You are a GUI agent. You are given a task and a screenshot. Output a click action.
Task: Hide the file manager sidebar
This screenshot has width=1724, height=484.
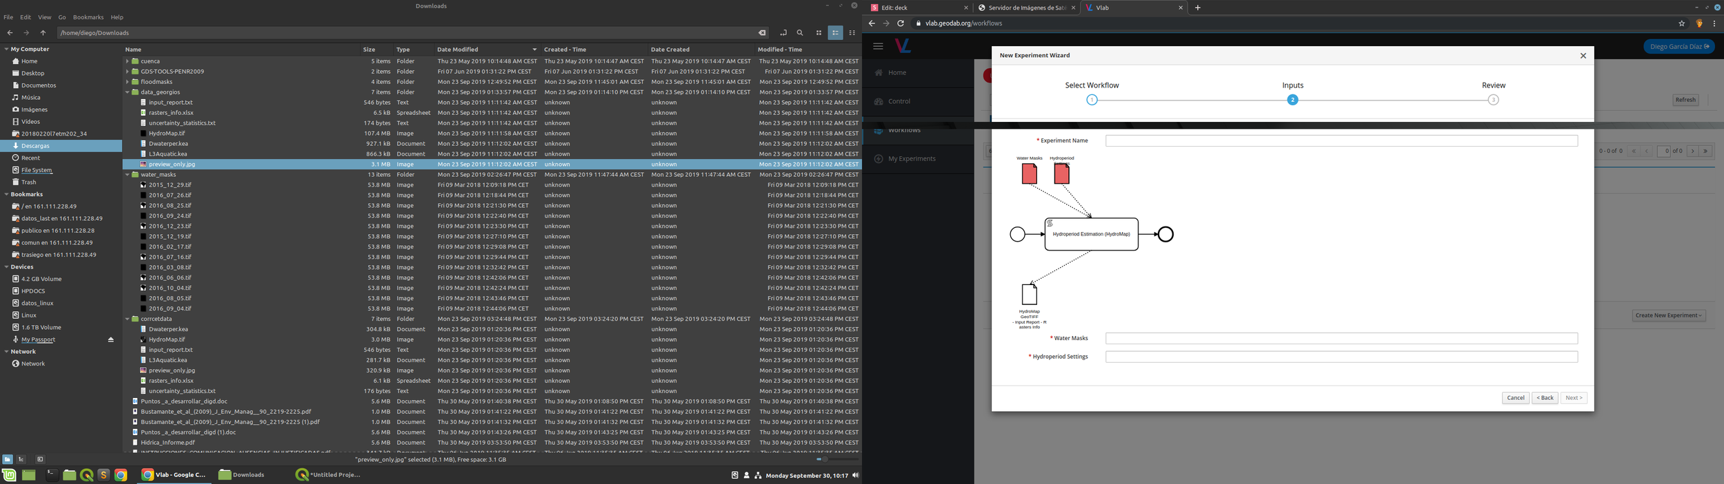pos(40,459)
